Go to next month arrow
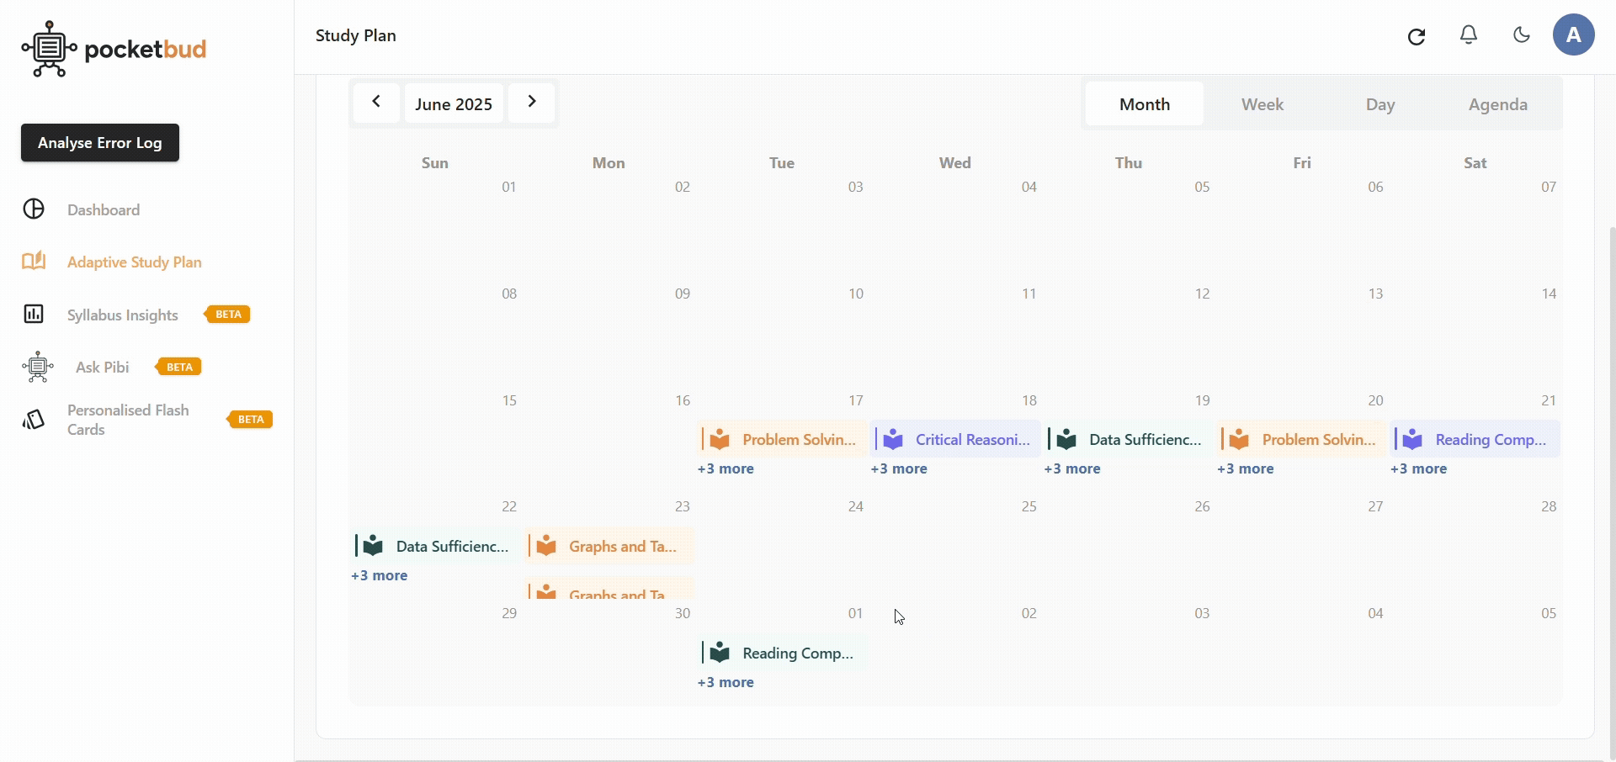 tap(531, 103)
